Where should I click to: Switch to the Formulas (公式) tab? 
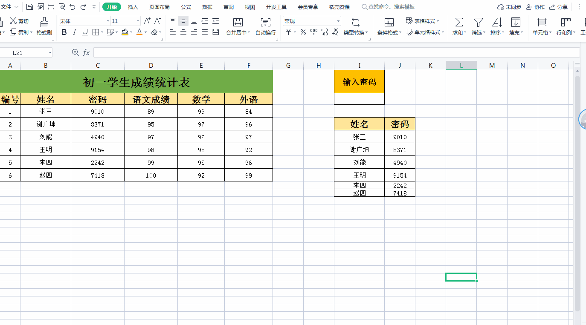point(186,7)
